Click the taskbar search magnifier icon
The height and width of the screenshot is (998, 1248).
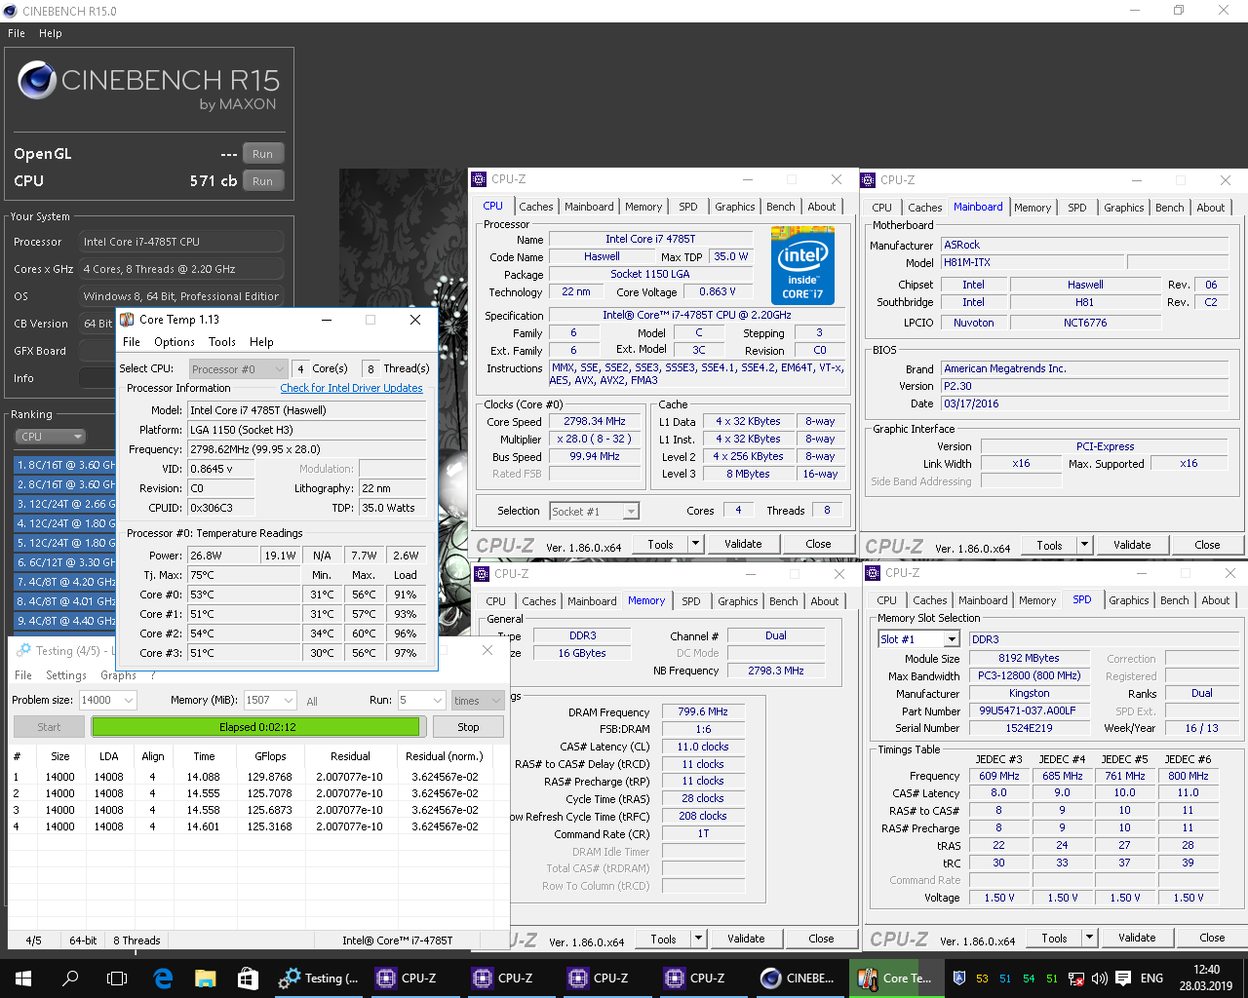pos(70,978)
